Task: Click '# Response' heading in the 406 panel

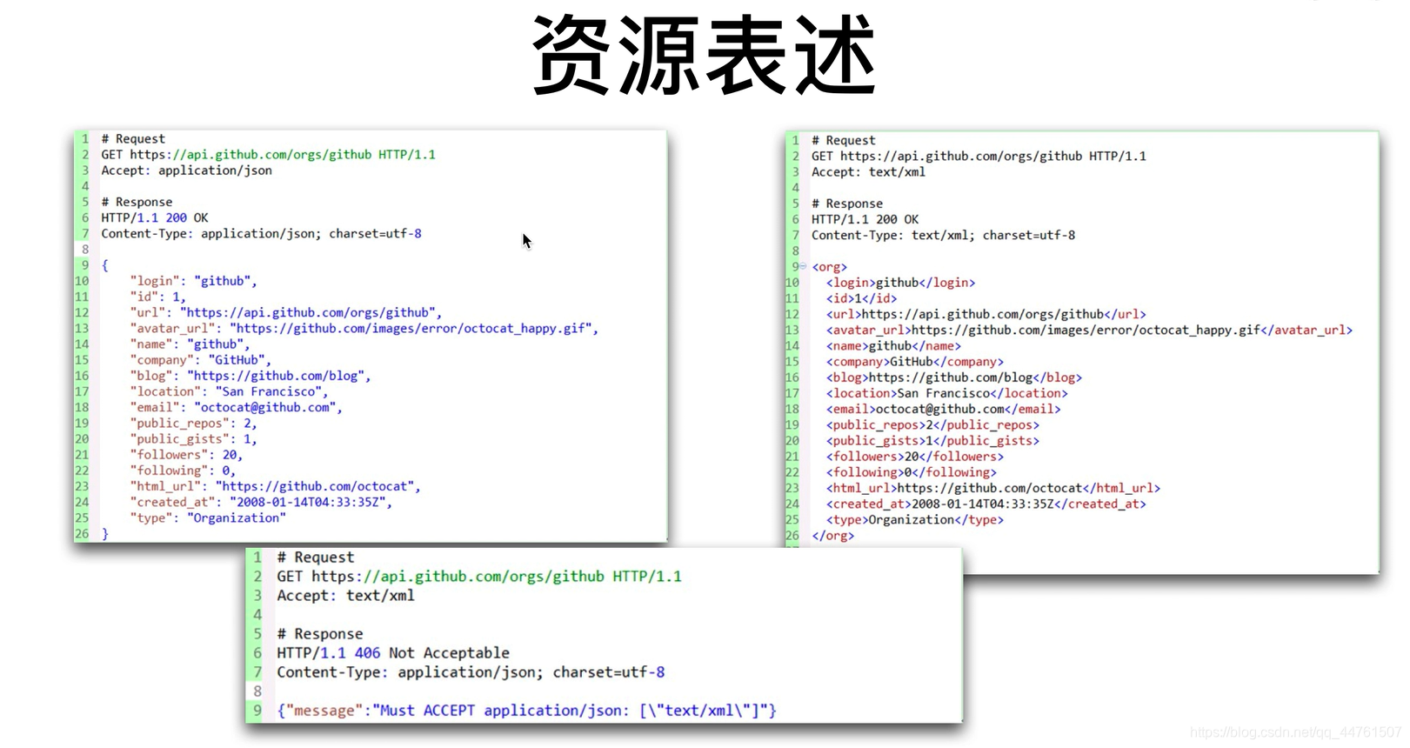Action: coord(319,633)
